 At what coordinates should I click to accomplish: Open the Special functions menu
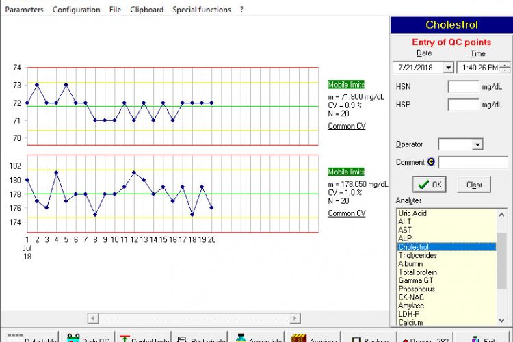tap(201, 10)
